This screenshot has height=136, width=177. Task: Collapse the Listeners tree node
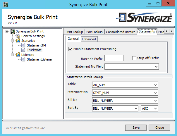pos(12,55)
